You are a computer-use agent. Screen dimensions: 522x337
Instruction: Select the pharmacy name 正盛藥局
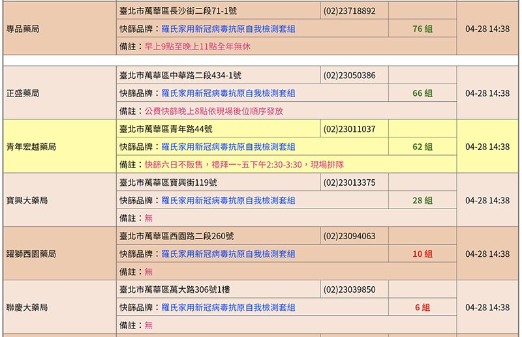(23, 93)
